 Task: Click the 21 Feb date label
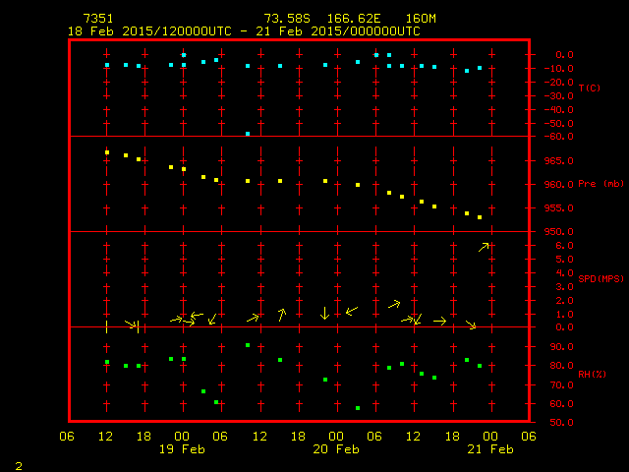489,449
